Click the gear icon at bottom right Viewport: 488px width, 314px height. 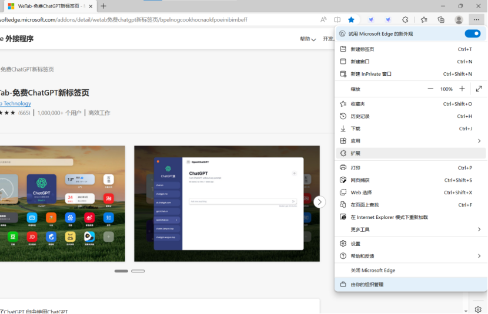point(479,309)
